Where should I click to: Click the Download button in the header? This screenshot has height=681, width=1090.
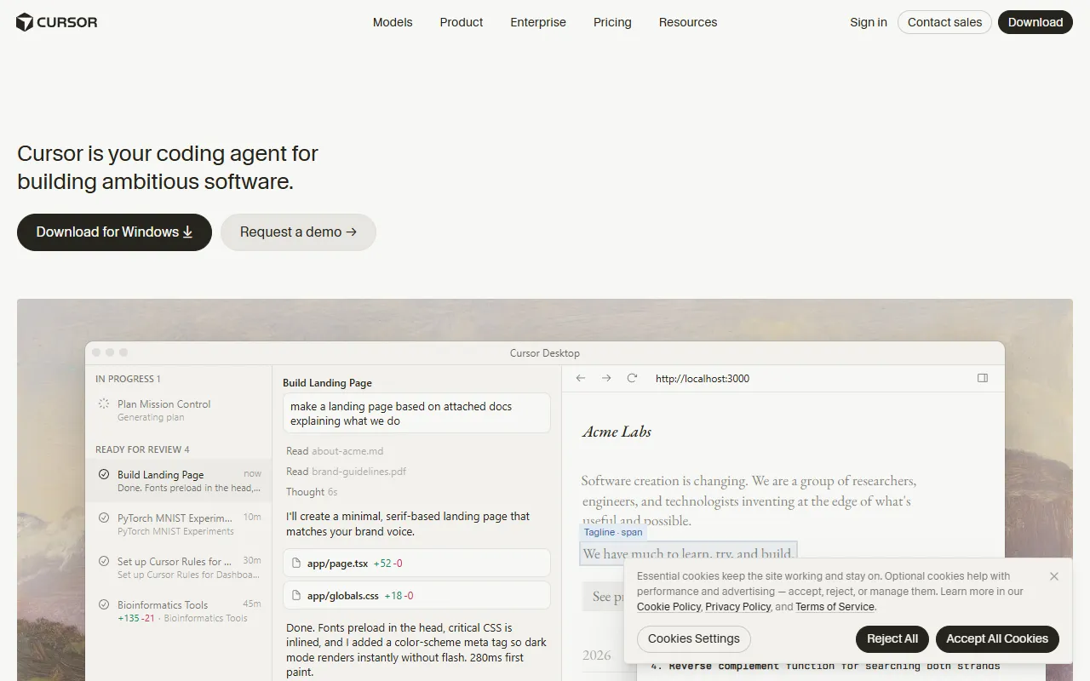1035,22
